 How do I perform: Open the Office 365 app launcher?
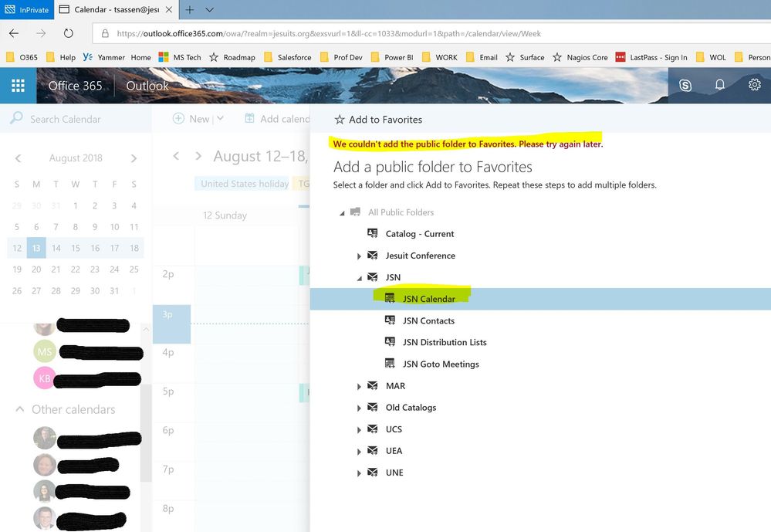[16, 85]
